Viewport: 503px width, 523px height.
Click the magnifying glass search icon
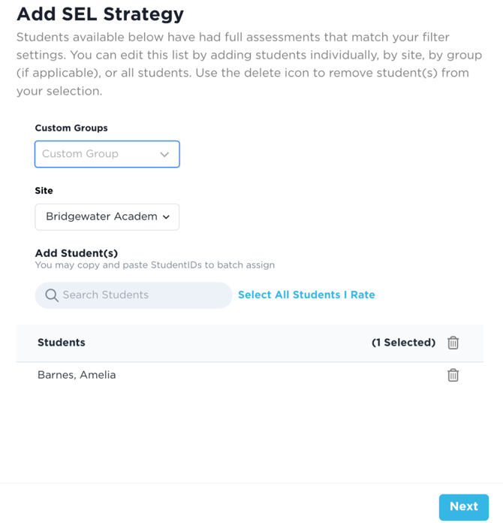pos(52,295)
